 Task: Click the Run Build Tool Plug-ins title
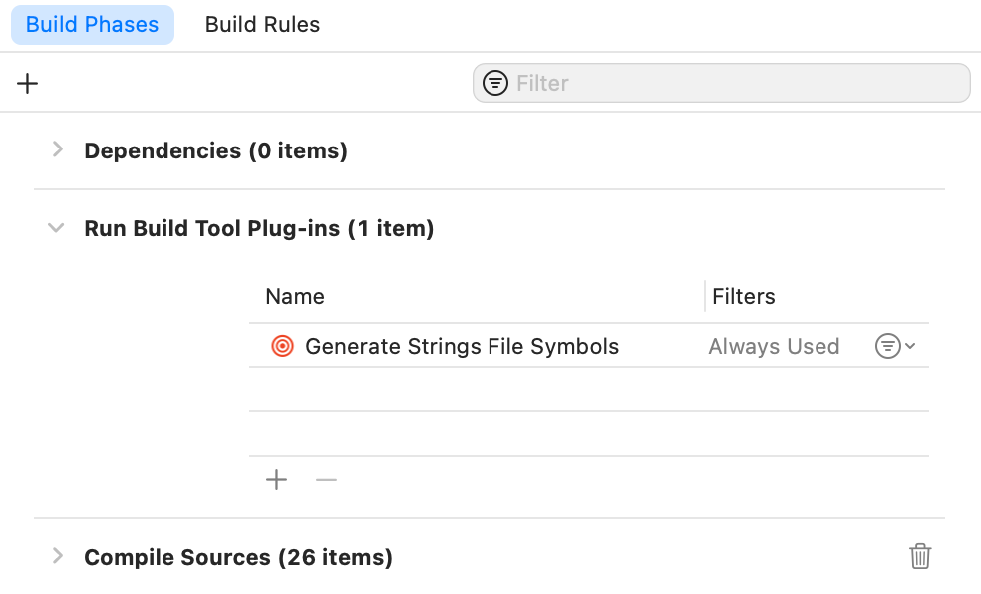tap(258, 229)
